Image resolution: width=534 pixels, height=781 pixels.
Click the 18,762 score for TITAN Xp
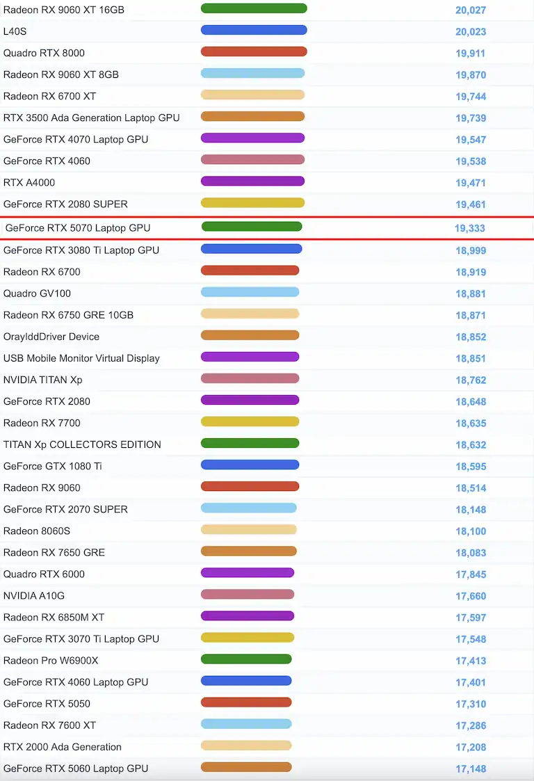pos(471,380)
